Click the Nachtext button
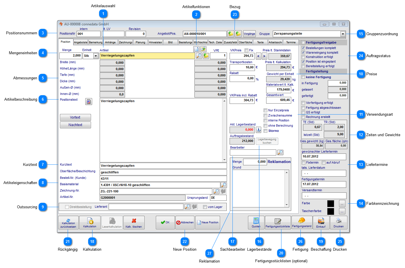This screenshot has height=268, width=405. pyautogui.click(x=75, y=125)
